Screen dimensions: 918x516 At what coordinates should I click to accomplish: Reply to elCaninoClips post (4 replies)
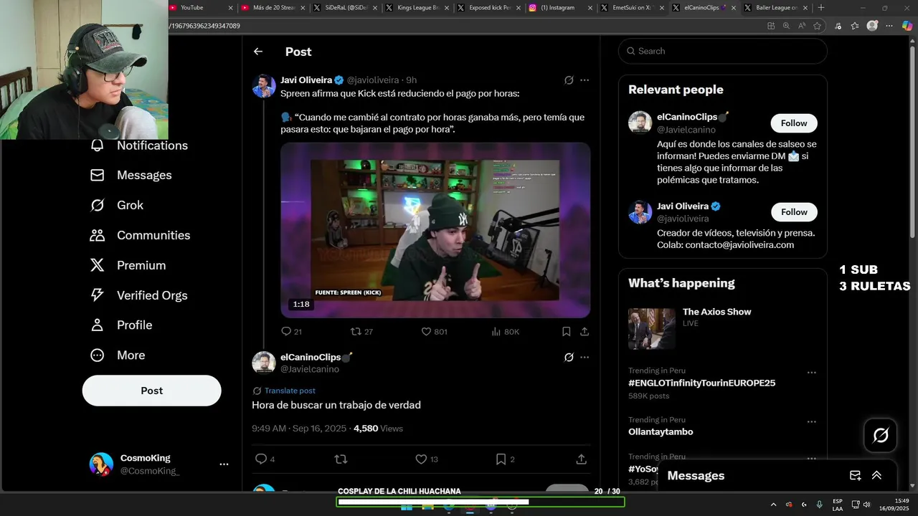(265, 459)
